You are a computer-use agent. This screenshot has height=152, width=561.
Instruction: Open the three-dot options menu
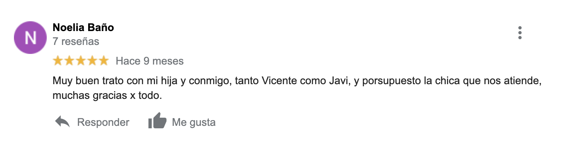520,33
